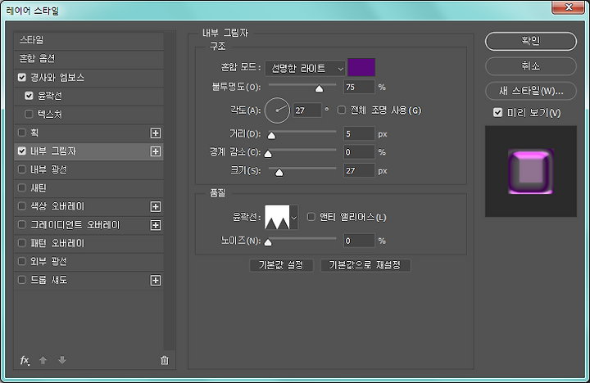Click the 취소 button

coord(530,66)
